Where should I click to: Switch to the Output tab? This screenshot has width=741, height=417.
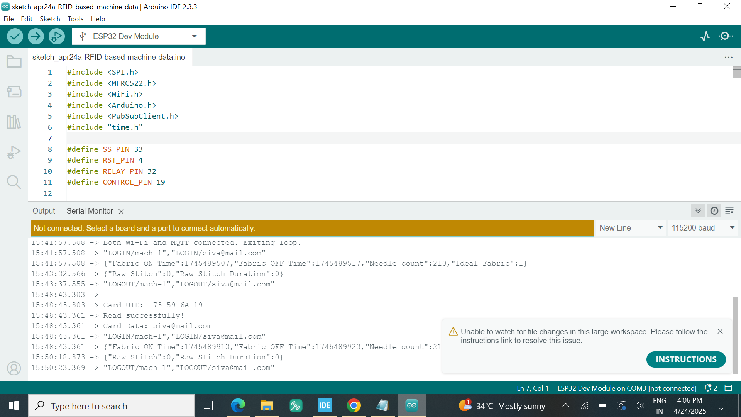click(x=44, y=211)
